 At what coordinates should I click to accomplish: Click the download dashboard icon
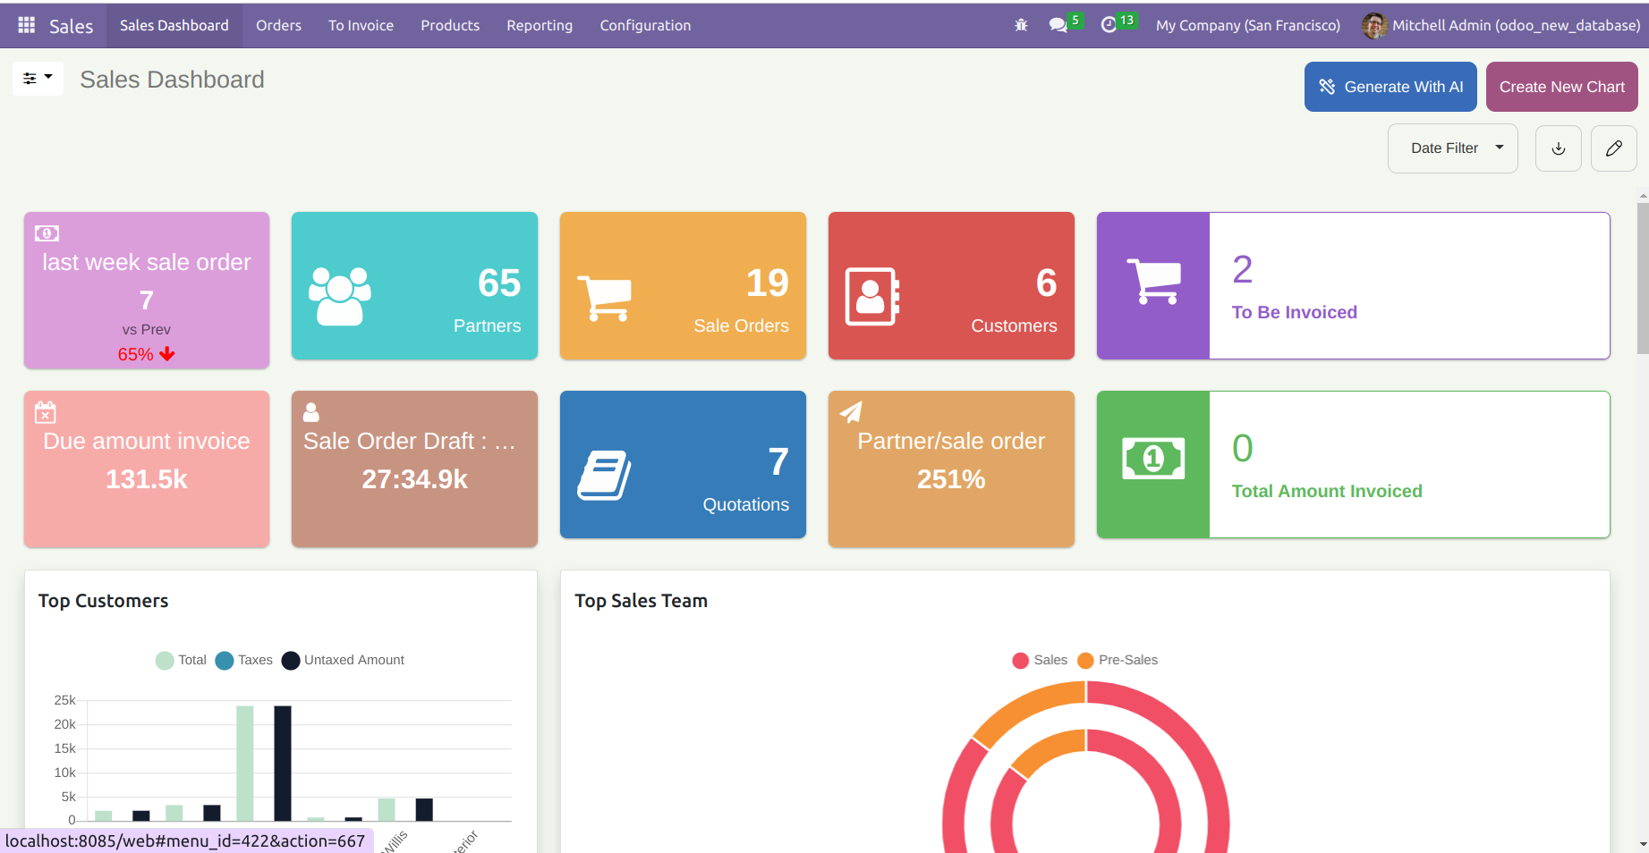point(1558,148)
